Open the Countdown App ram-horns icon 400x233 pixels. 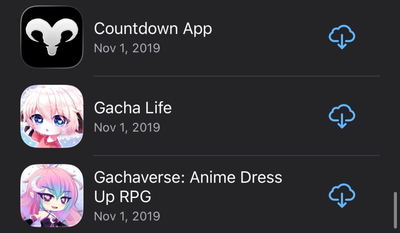point(52,37)
